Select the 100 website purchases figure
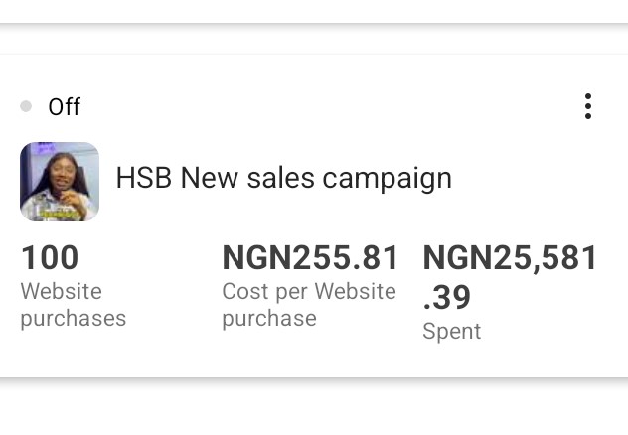This screenshot has width=628, height=435. (50, 257)
